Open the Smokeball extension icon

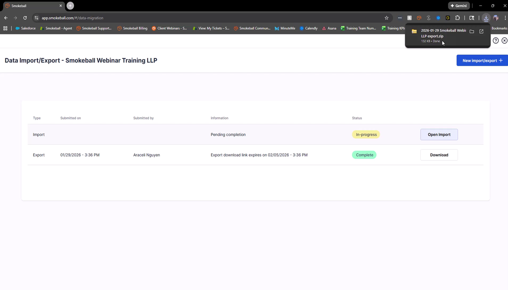[419, 18]
